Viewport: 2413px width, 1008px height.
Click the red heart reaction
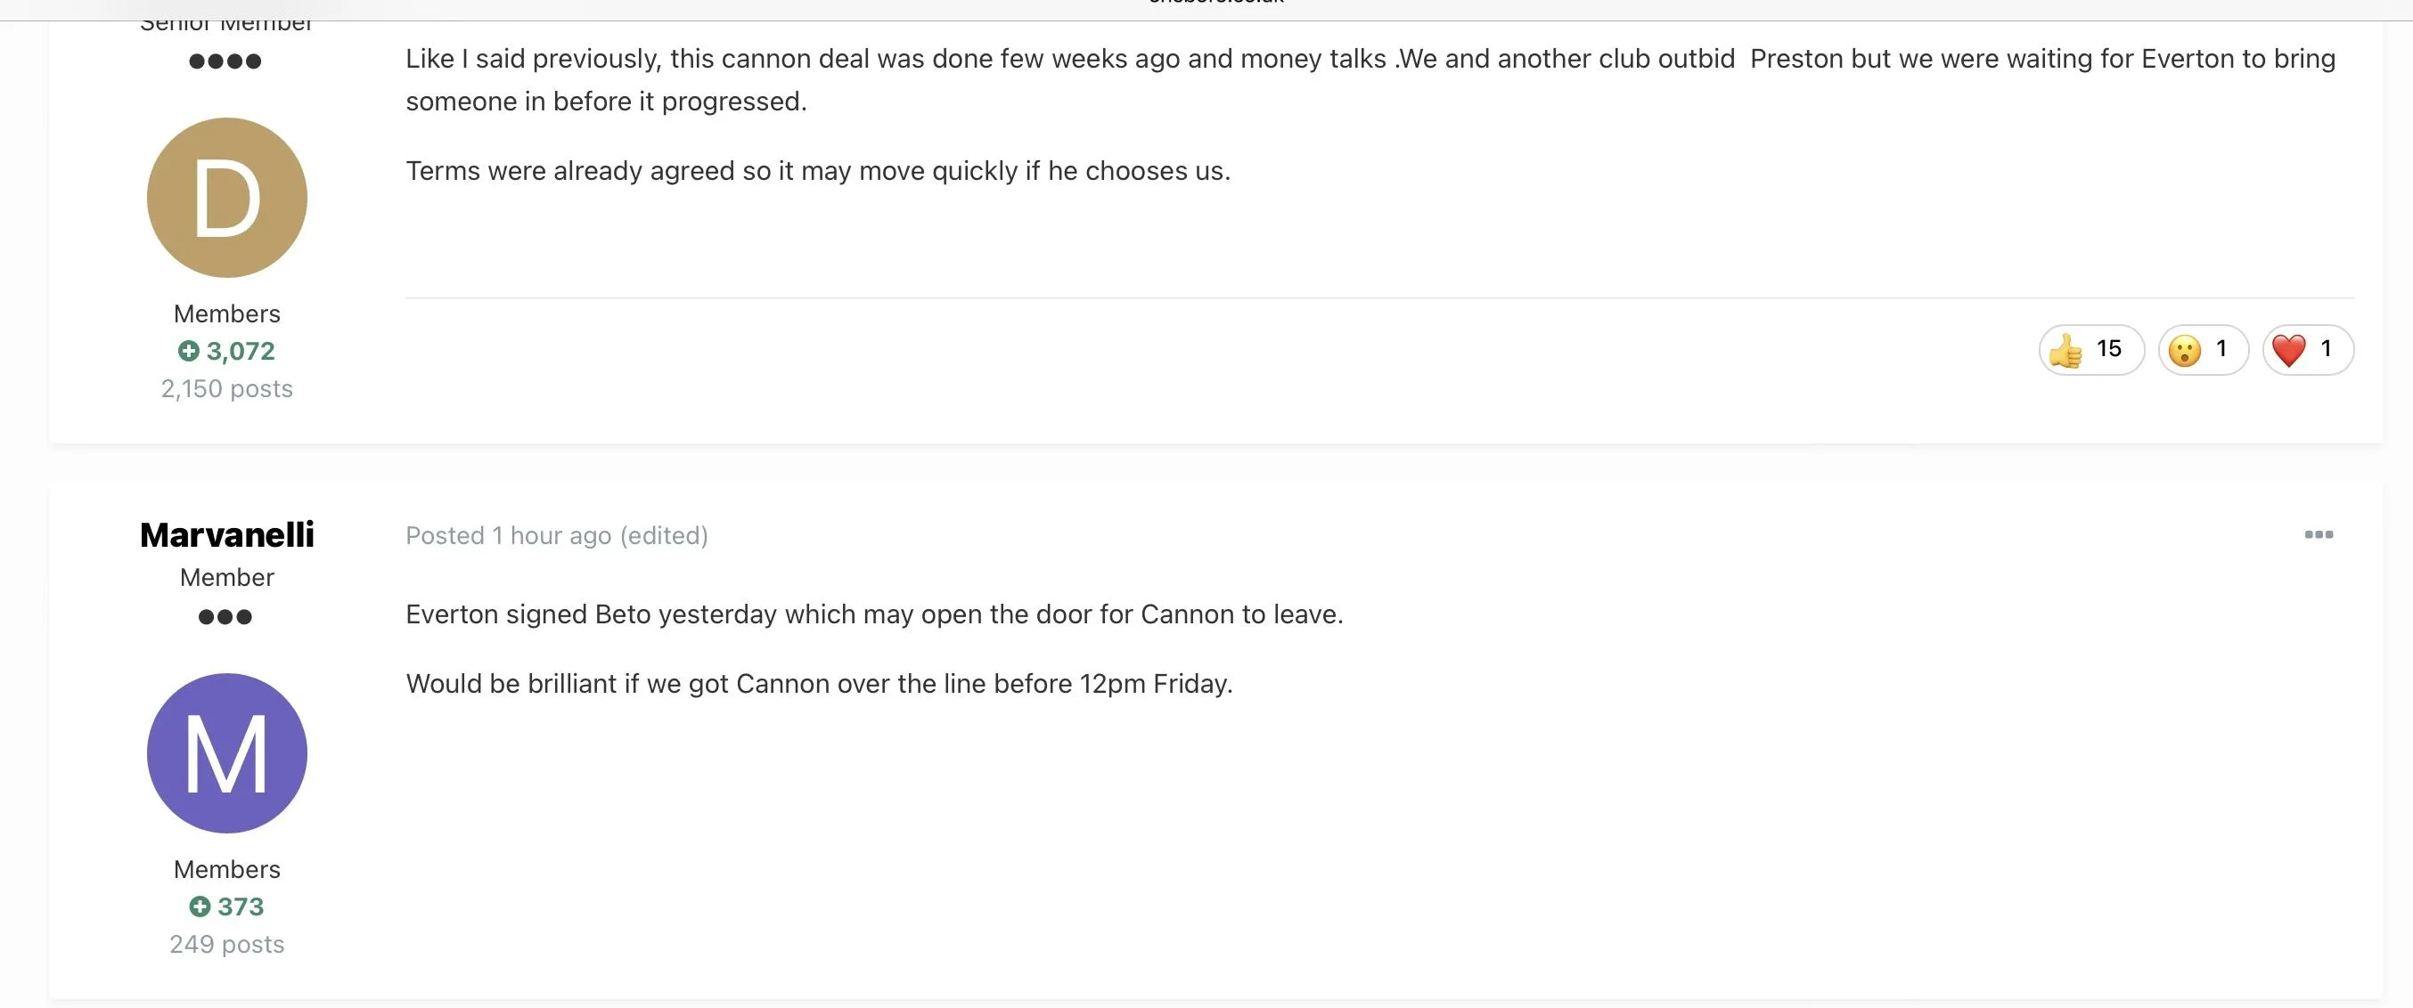(x=2306, y=350)
